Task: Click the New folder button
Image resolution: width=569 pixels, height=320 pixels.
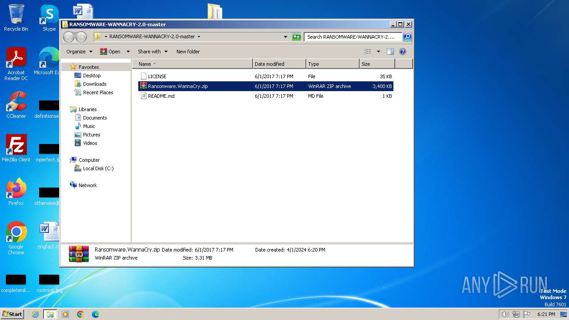Action: 188,52
